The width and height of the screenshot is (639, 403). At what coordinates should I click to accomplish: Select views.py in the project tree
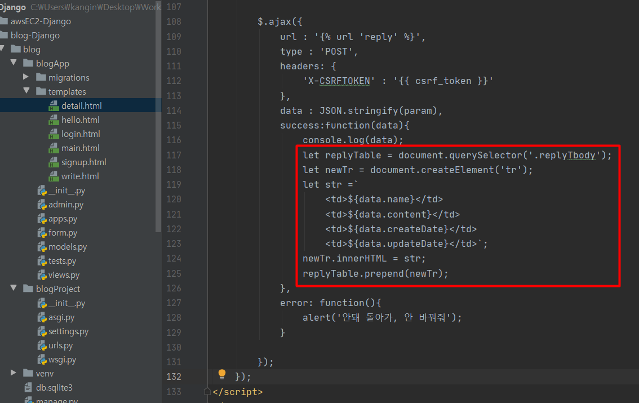[64, 275]
